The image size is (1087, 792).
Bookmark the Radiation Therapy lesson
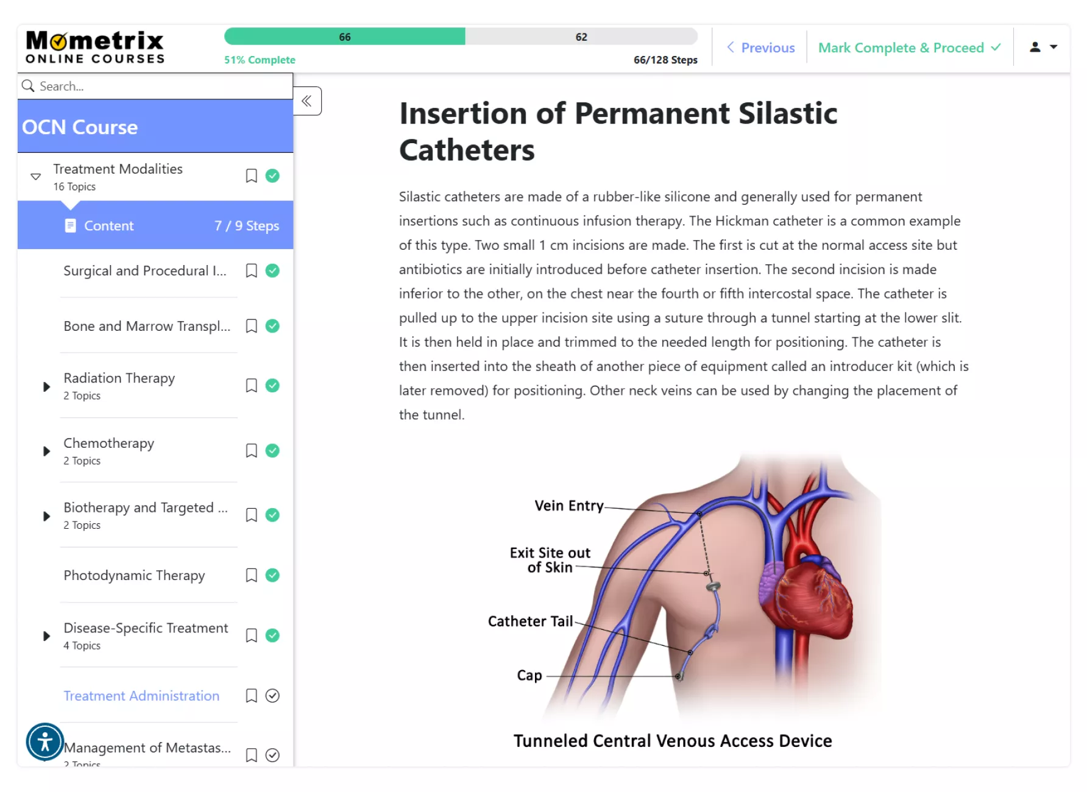(251, 386)
